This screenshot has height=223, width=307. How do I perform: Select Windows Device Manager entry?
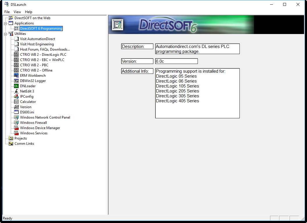point(40,128)
